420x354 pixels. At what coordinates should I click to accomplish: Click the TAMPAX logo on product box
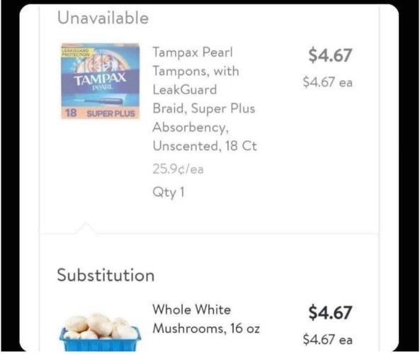[x=100, y=79]
